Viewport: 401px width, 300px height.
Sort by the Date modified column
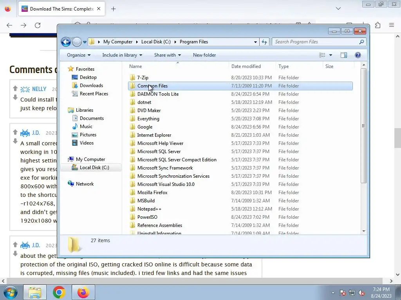(246, 66)
